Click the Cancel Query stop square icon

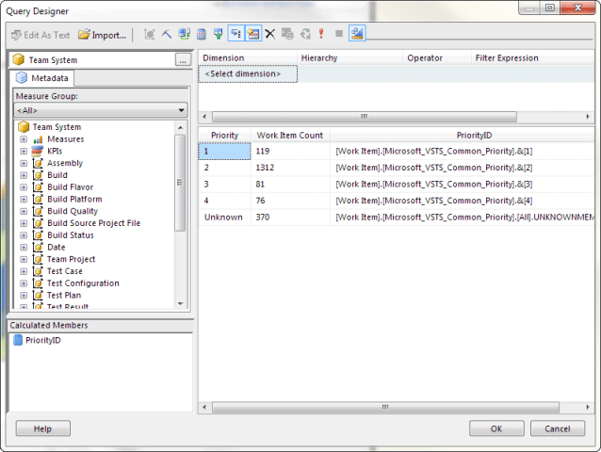click(339, 34)
